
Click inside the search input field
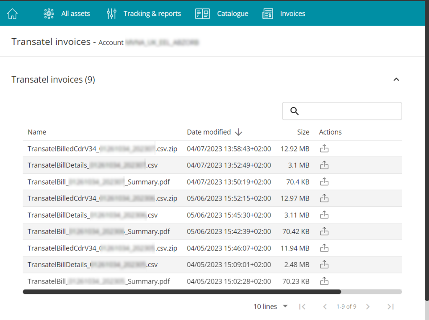click(348, 111)
